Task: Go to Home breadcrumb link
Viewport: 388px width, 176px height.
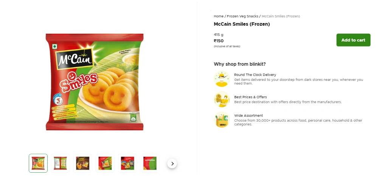Action: tap(218, 16)
